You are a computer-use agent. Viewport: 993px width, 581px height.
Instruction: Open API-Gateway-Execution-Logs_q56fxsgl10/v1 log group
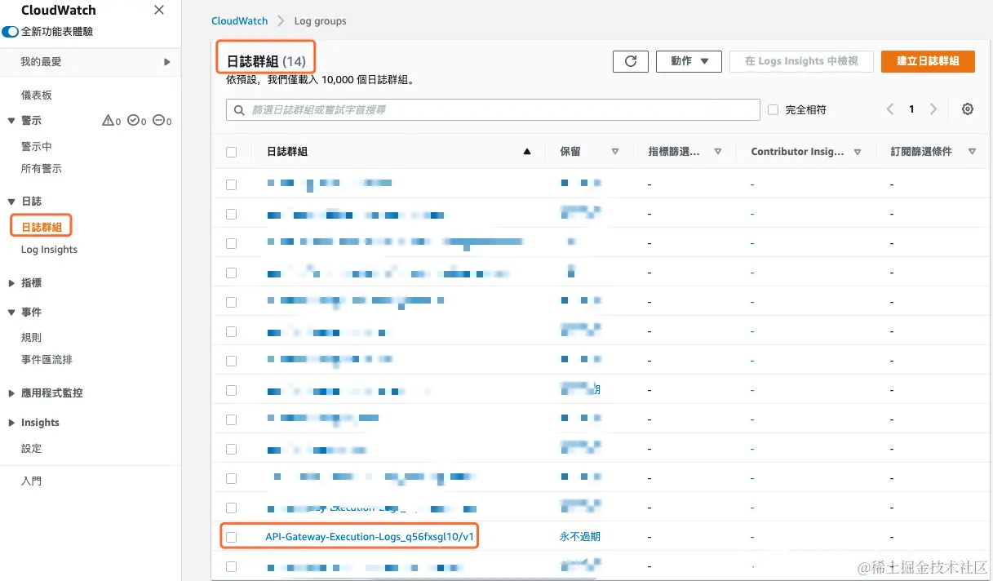370,537
